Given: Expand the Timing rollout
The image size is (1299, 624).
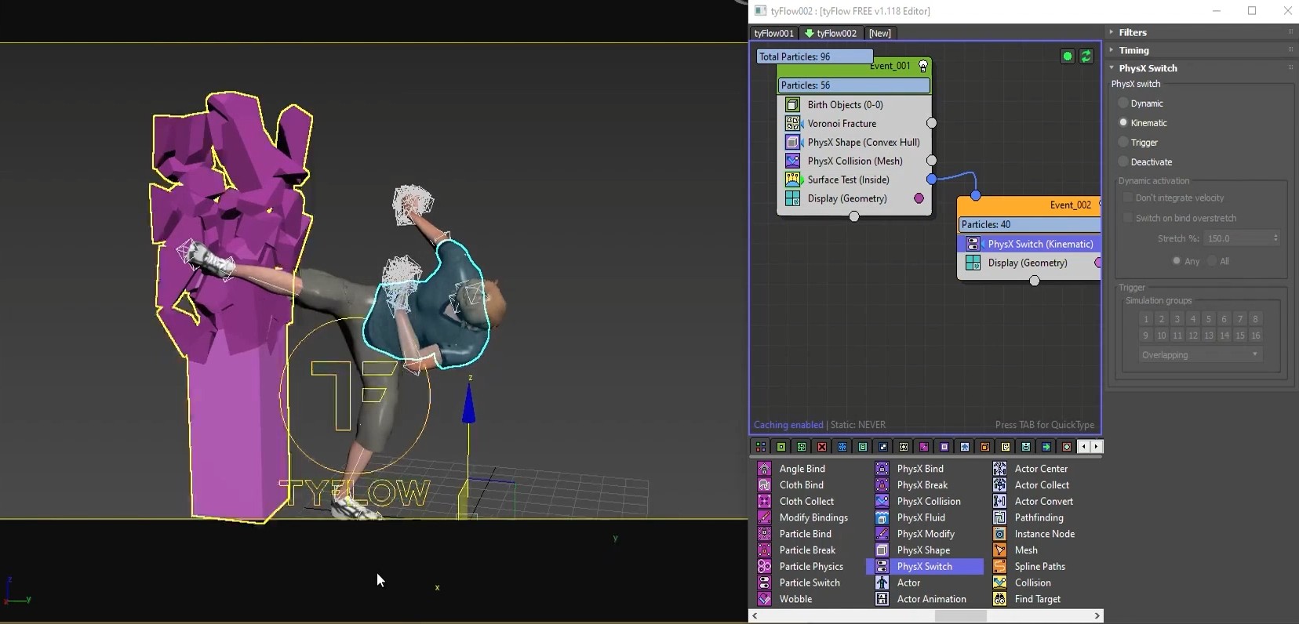Looking at the screenshot, I should [1133, 50].
